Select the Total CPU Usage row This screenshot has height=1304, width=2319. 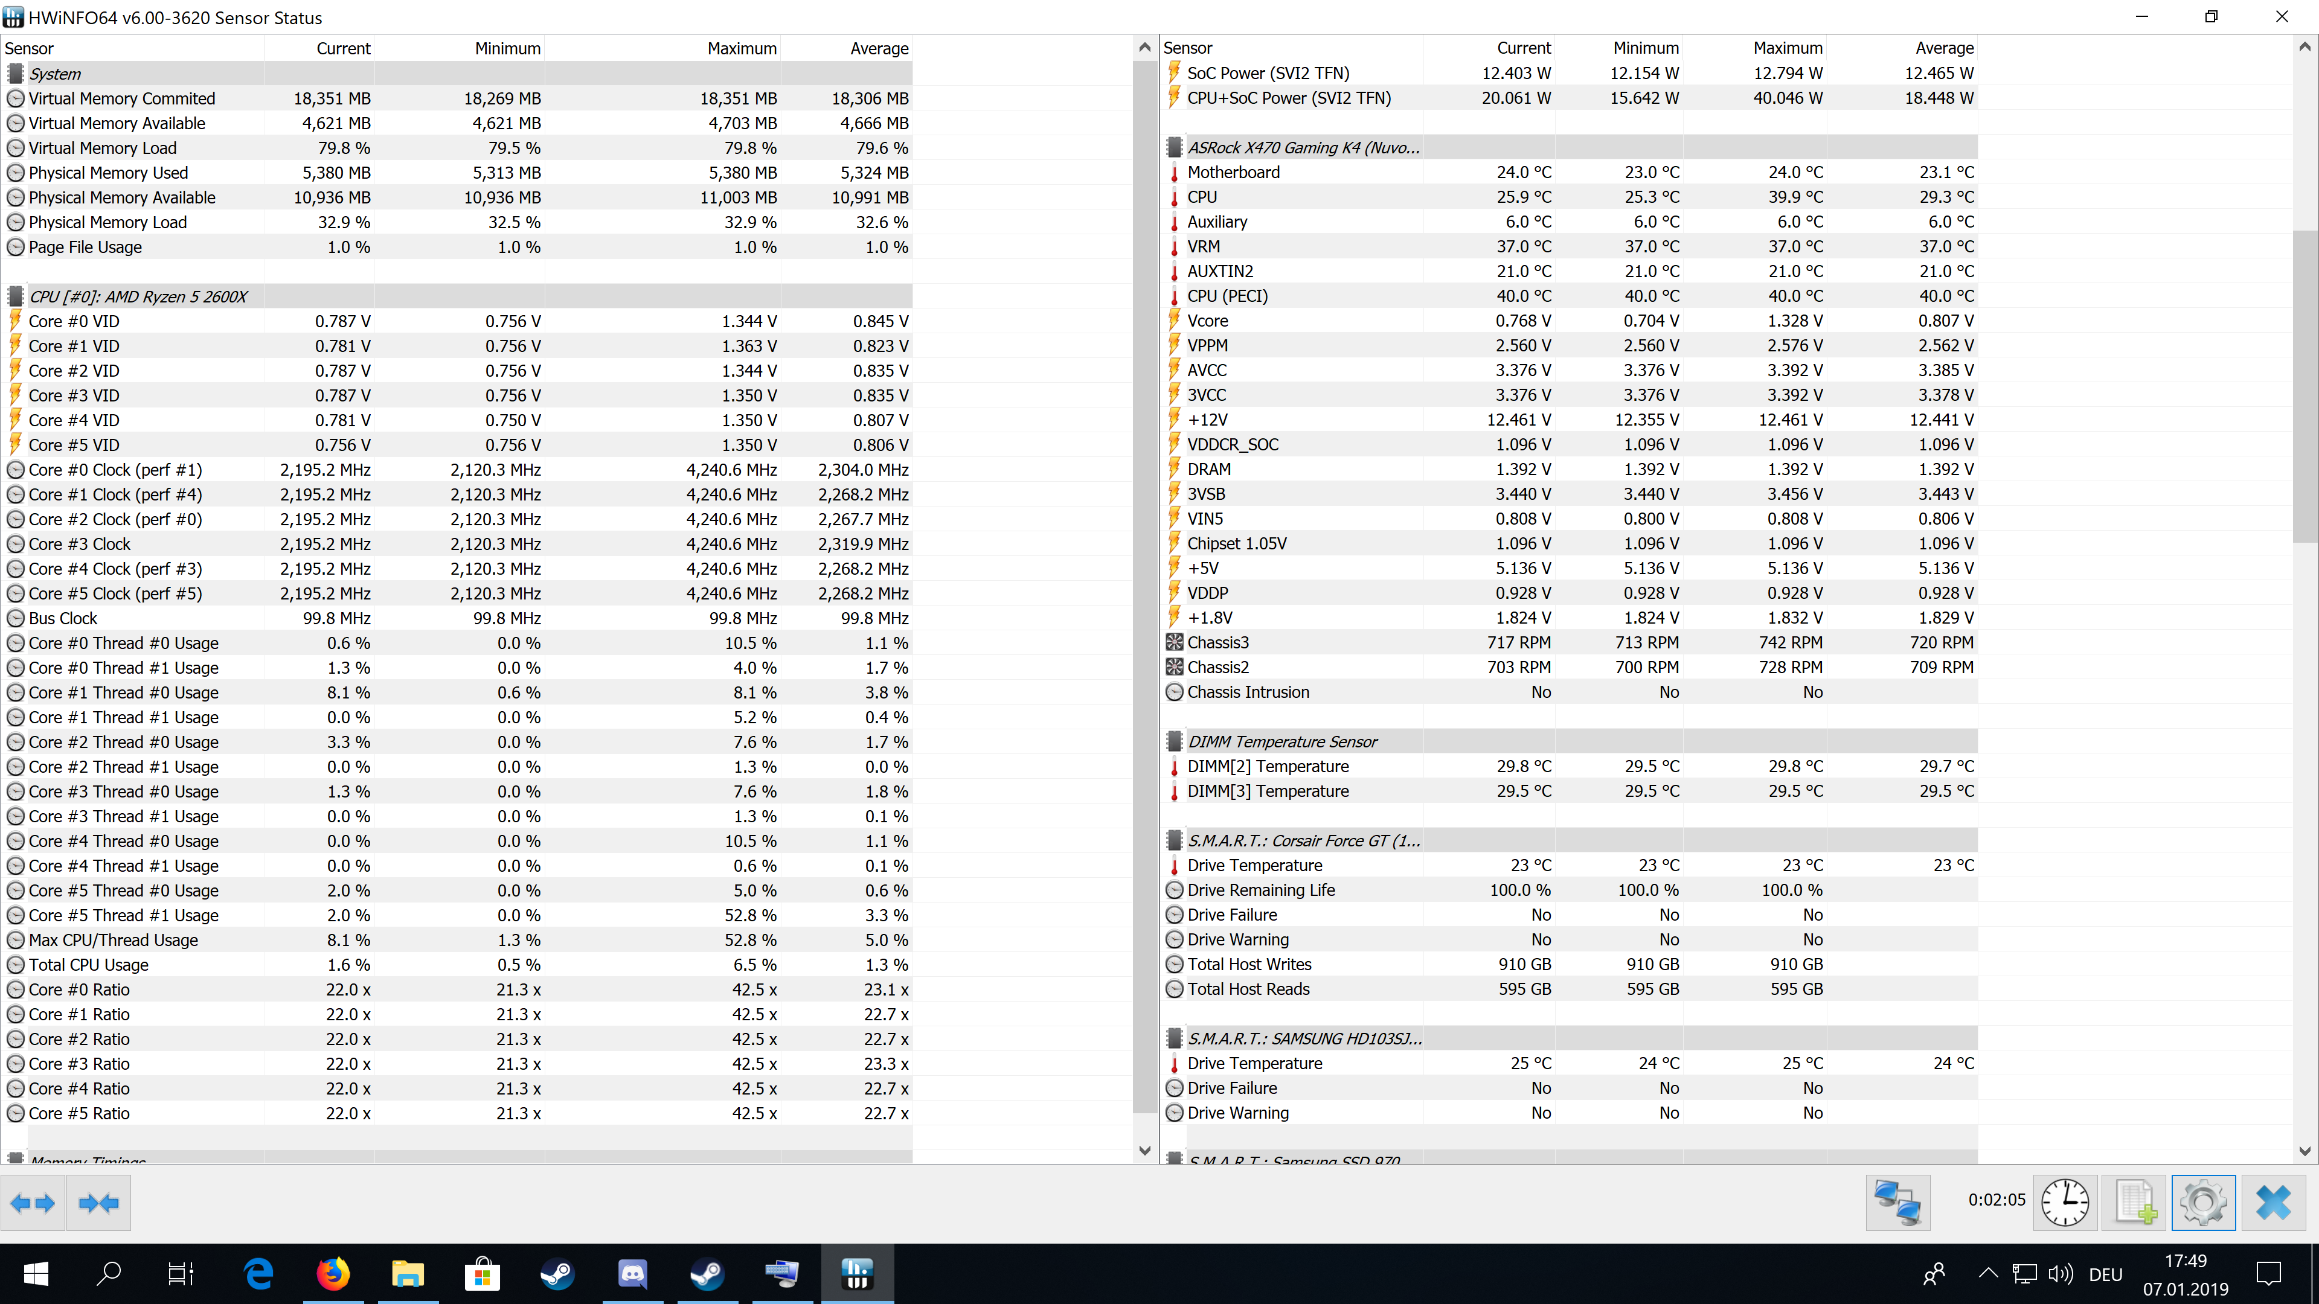tap(88, 965)
